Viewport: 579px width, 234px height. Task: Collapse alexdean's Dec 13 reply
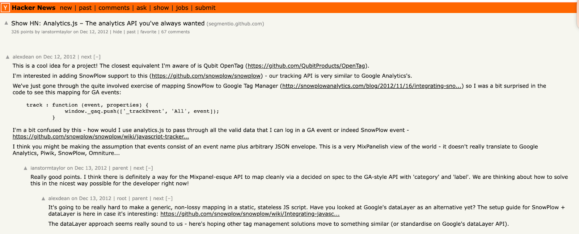pyautogui.click(x=169, y=199)
